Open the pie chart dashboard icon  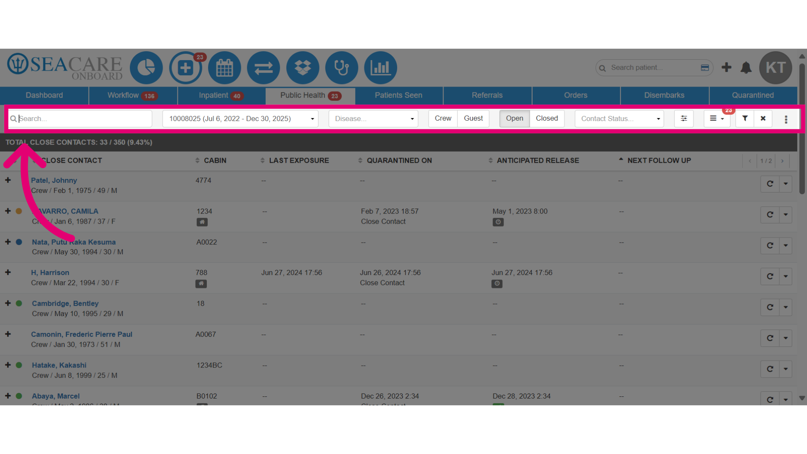click(x=146, y=68)
